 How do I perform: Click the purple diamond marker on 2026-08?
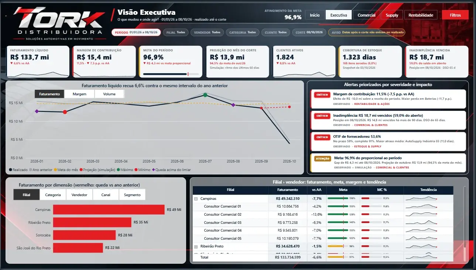pos(233,105)
